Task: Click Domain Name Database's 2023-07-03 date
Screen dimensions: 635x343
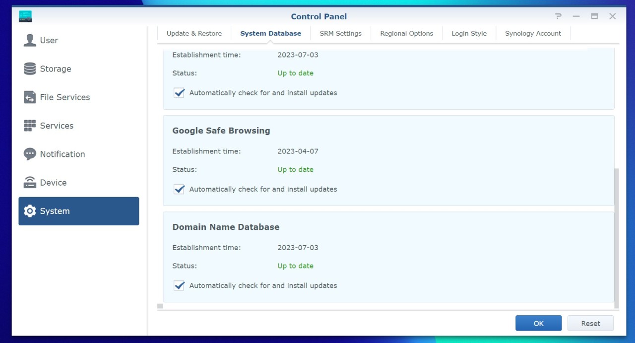Action: (x=298, y=248)
